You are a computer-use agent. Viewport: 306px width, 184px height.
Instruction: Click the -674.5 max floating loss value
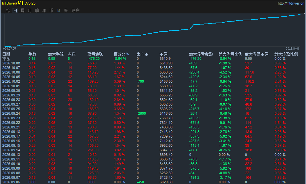pos(194,123)
